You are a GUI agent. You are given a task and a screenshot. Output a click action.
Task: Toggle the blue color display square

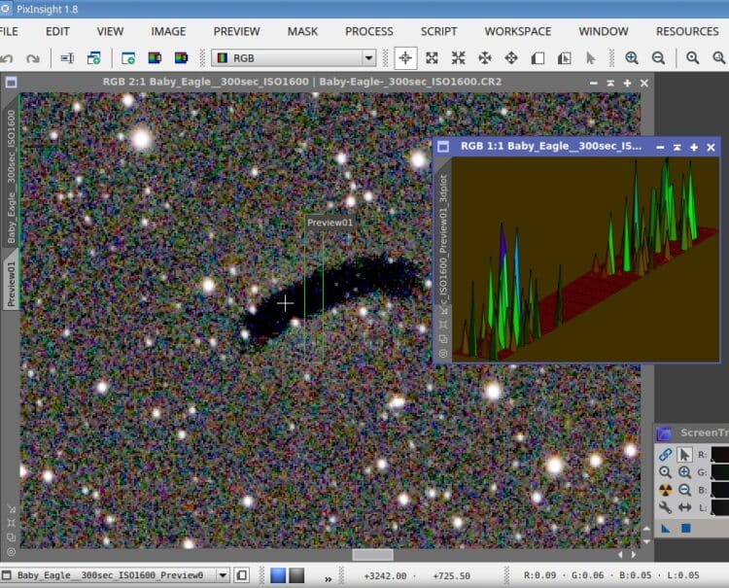278,575
